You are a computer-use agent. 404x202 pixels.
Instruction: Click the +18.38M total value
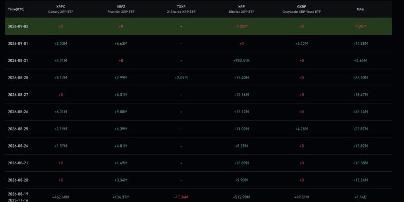point(360,163)
